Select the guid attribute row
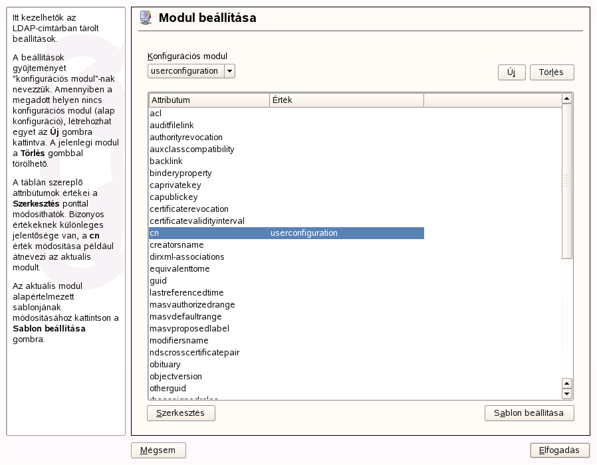The height and width of the screenshot is (465, 597). coord(199,281)
